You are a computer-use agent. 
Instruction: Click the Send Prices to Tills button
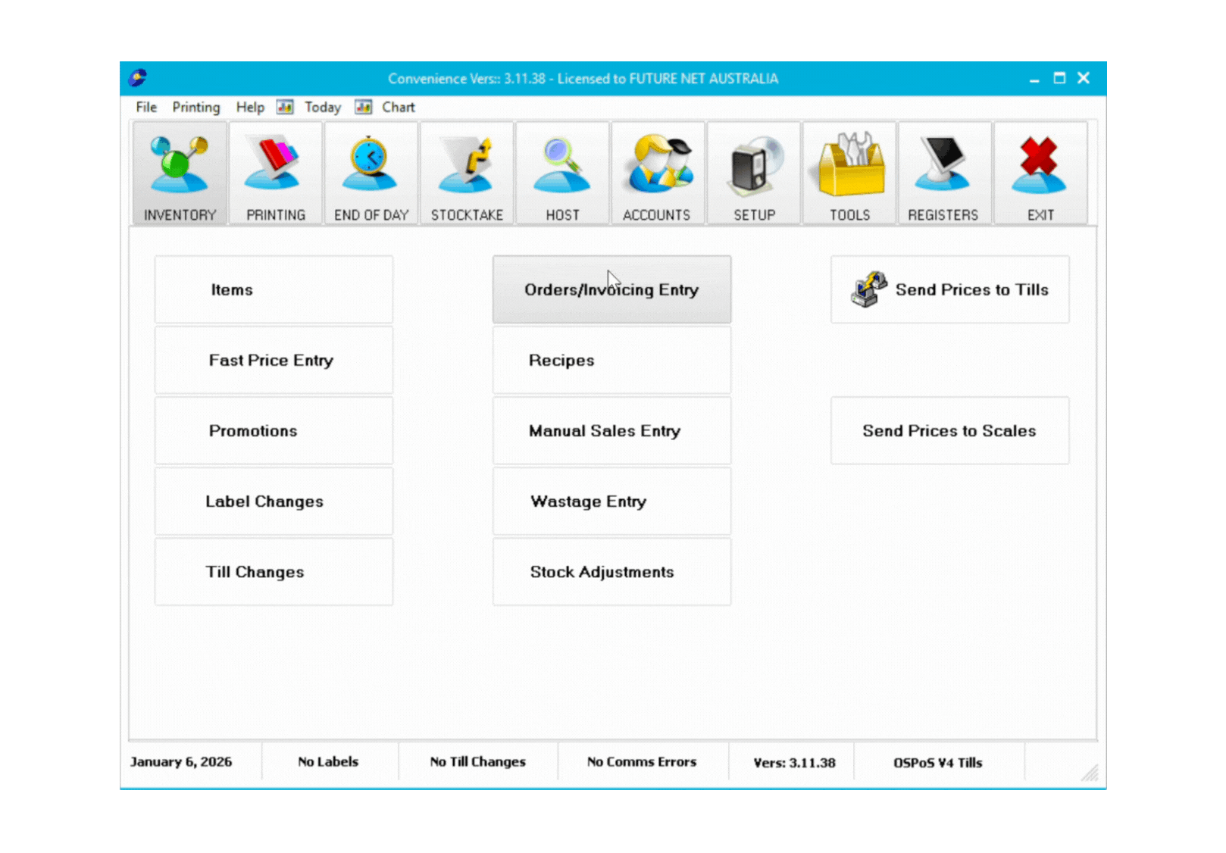click(949, 289)
